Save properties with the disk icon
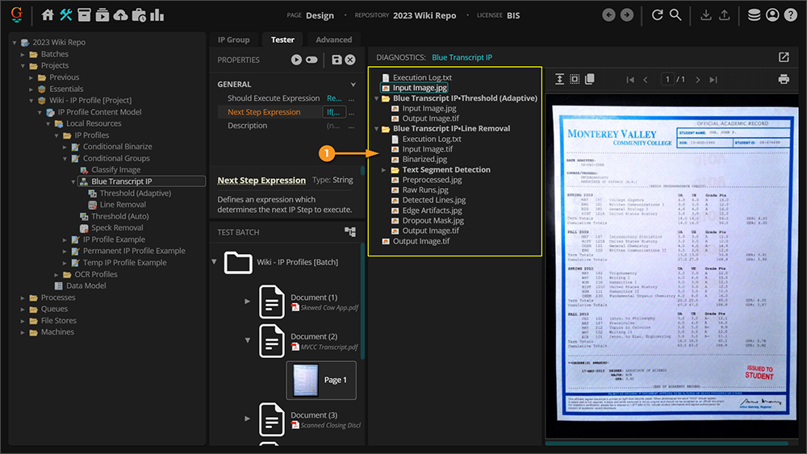The width and height of the screenshot is (807, 454). (337, 60)
